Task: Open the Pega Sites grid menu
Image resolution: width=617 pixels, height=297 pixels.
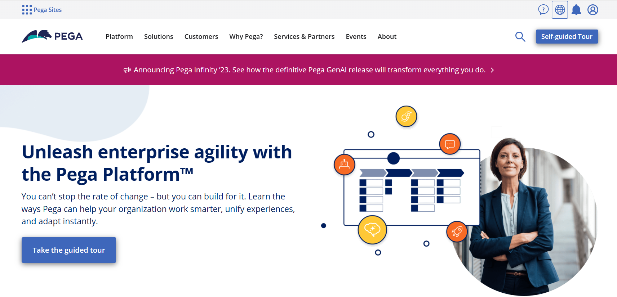Action: tap(27, 10)
